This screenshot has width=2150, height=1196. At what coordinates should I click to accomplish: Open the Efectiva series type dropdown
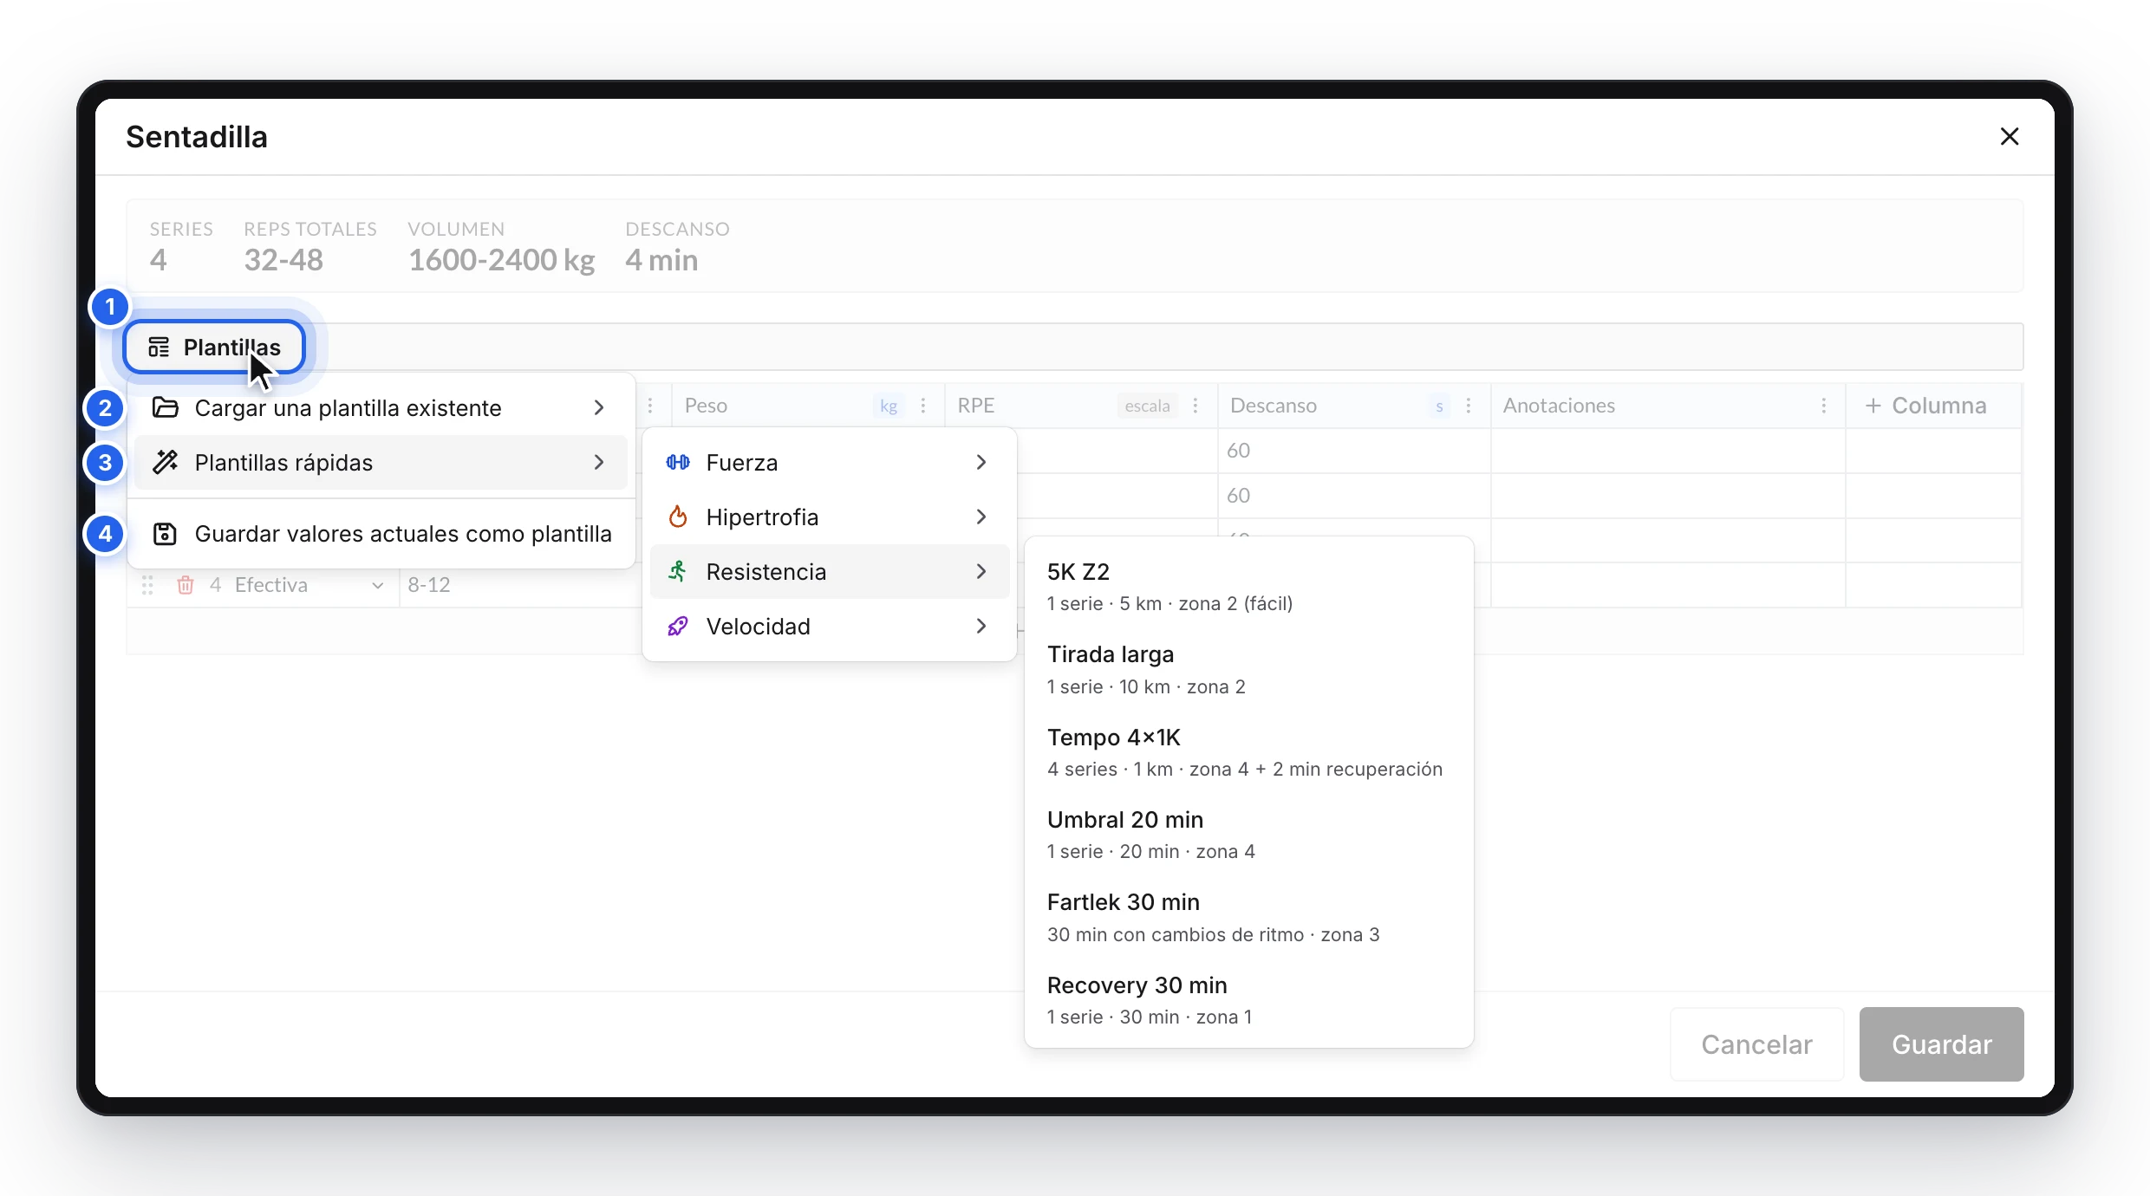[x=309, y=585]
